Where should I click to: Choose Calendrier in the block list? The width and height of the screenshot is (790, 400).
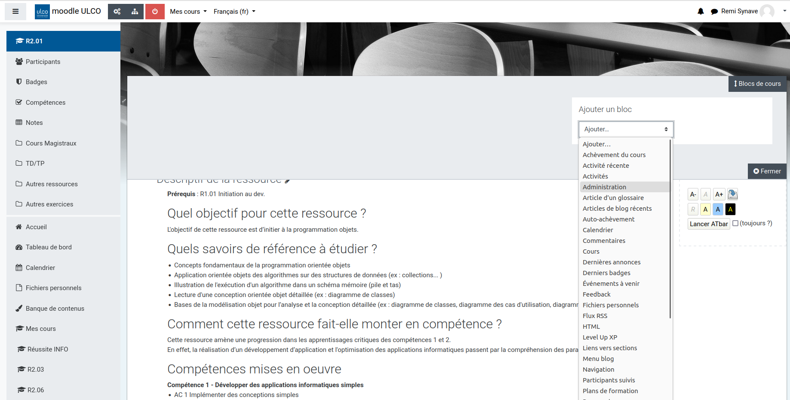pyautogui.click(x=598, y=230)
